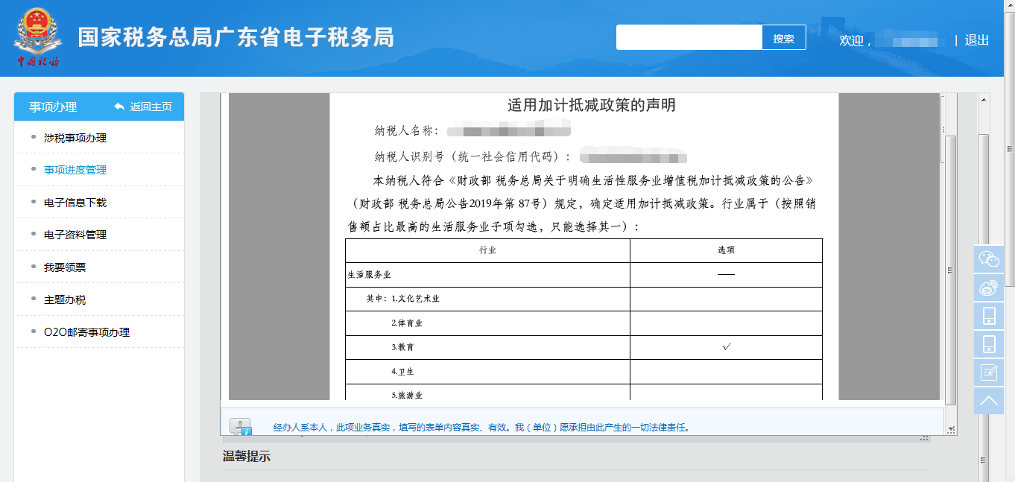
Task: Select the 体育业 industry option
Action: tap(727, 323)
